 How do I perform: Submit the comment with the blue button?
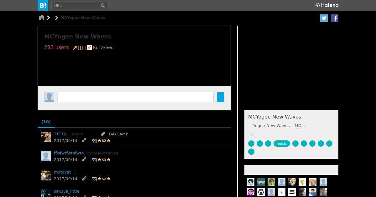click(221, 97)
